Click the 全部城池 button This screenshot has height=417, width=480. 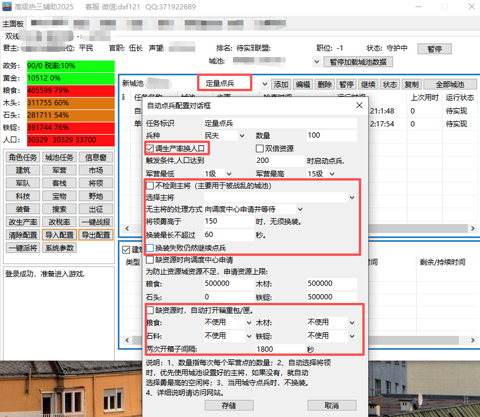449,84
